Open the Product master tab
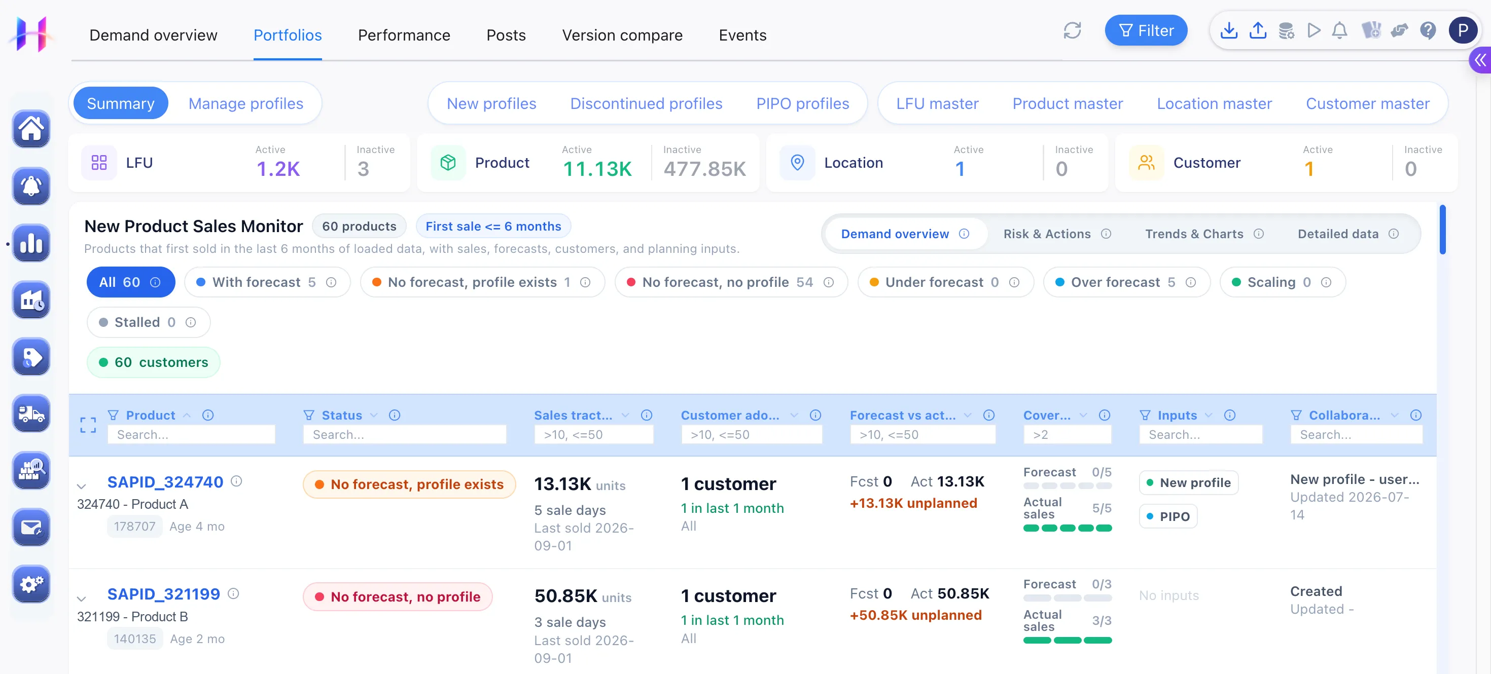The height and width of the screenshot is (674, 1491). pyautogui.click(x=1068, y=103)
